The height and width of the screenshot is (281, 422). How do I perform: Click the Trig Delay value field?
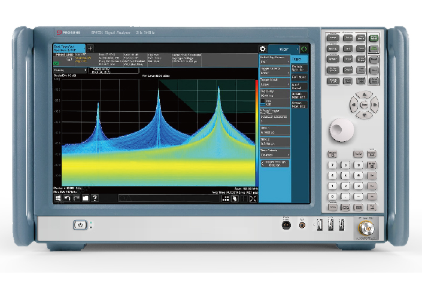[274, 95]
